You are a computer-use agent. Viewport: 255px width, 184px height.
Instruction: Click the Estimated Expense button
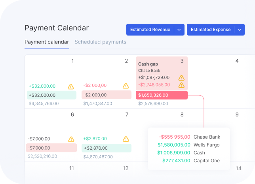pyautogui.click(x=211, y=30)
